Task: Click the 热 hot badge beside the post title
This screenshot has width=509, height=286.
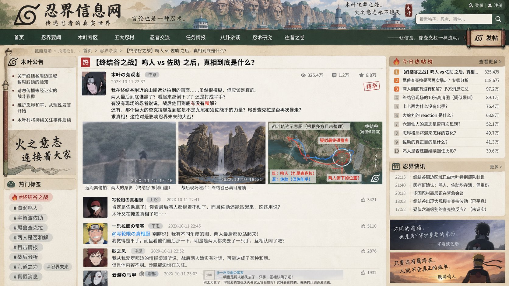Action: point(86,62)
